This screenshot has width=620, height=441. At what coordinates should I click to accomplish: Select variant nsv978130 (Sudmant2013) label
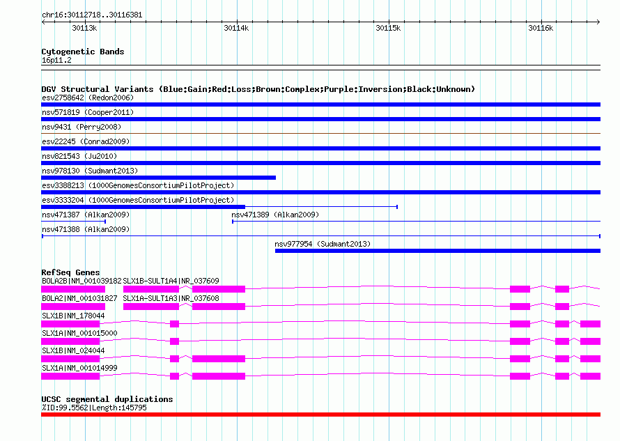point(90,171)
